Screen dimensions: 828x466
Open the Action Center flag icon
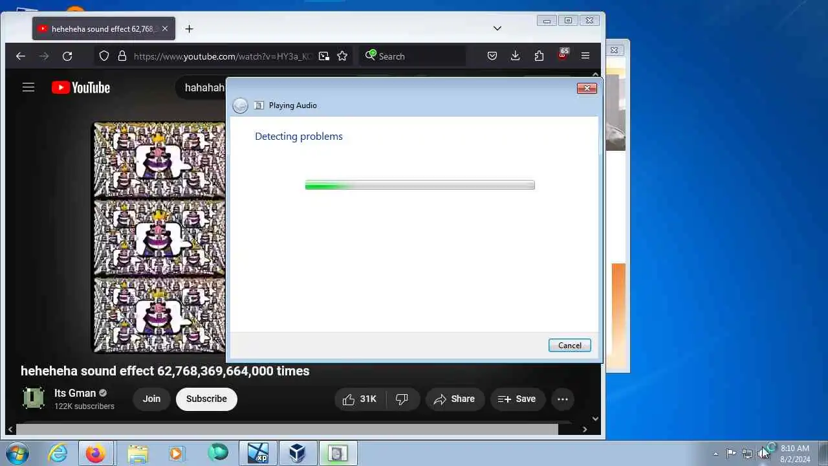(731, 453)
